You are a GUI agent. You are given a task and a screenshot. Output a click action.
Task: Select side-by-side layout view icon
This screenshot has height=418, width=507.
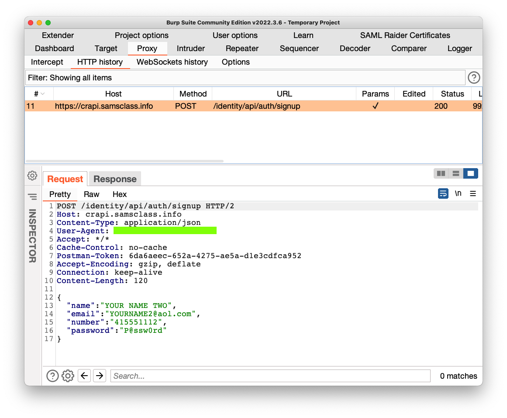pyautogui.click(x=441, y=173)
